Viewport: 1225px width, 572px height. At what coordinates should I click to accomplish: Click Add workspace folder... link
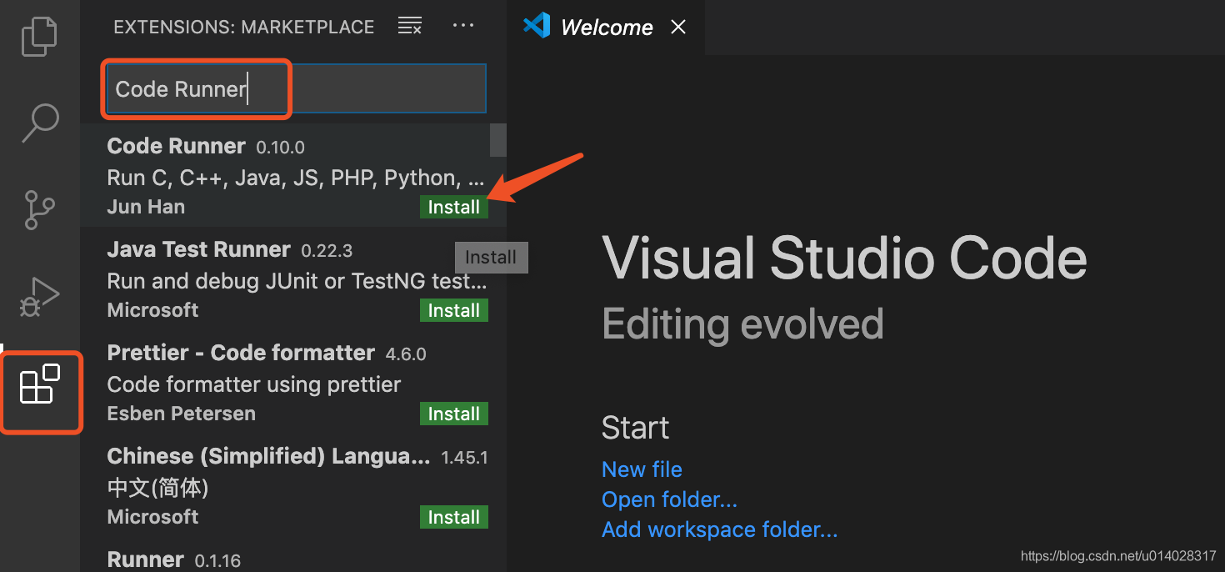tap(719, 529)
